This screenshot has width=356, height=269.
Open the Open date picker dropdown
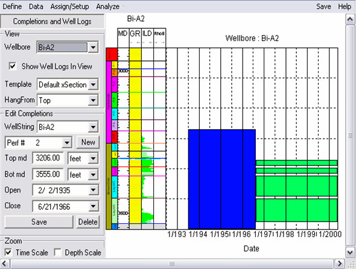(x=94, y=190)
